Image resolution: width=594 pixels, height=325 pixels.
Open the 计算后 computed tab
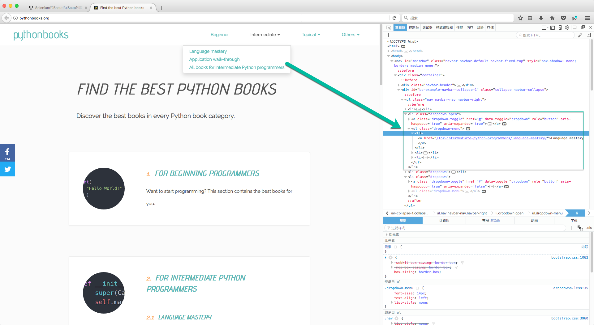pyautogui.click(x=444, y=221)
